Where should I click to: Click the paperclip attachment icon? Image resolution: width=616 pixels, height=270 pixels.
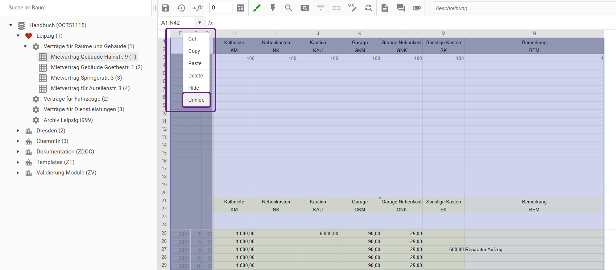[x=417, y=8]
